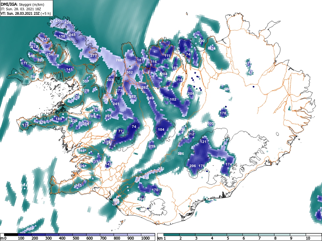The height and width of the screenshot is (241, 322).
Task: Click the value 292 in the north
Action: 202,41
